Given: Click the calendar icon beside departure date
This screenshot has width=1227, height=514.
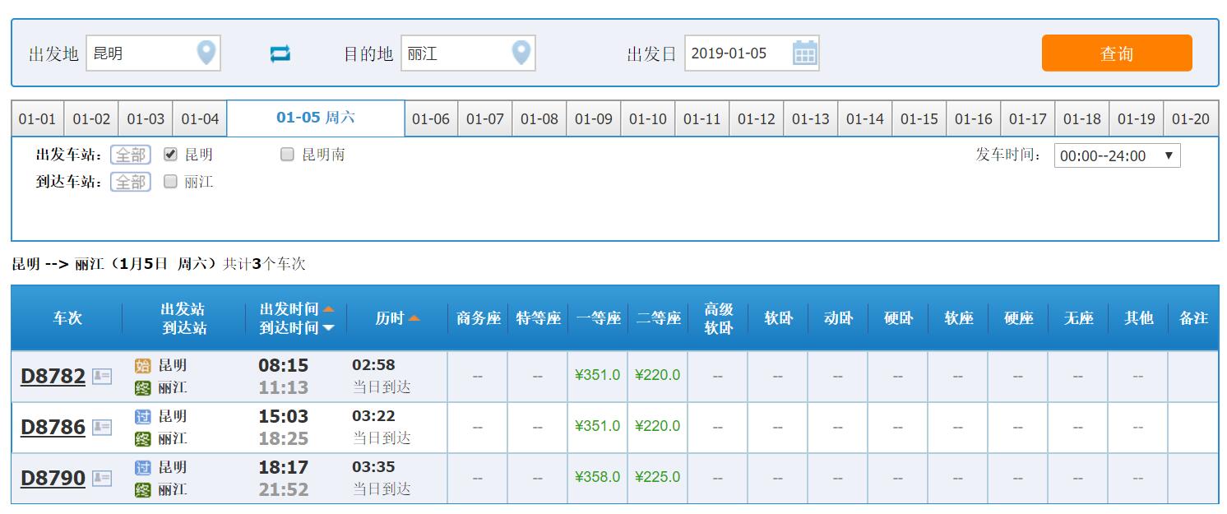Looking at the screenshot, I should pos(804,53).
